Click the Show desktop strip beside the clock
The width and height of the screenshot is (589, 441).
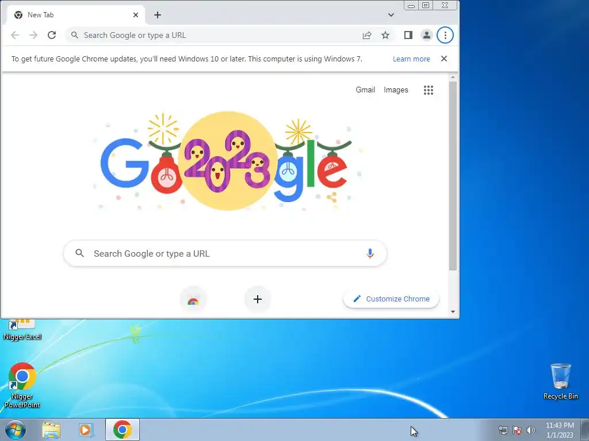click(x=584, y=430)
